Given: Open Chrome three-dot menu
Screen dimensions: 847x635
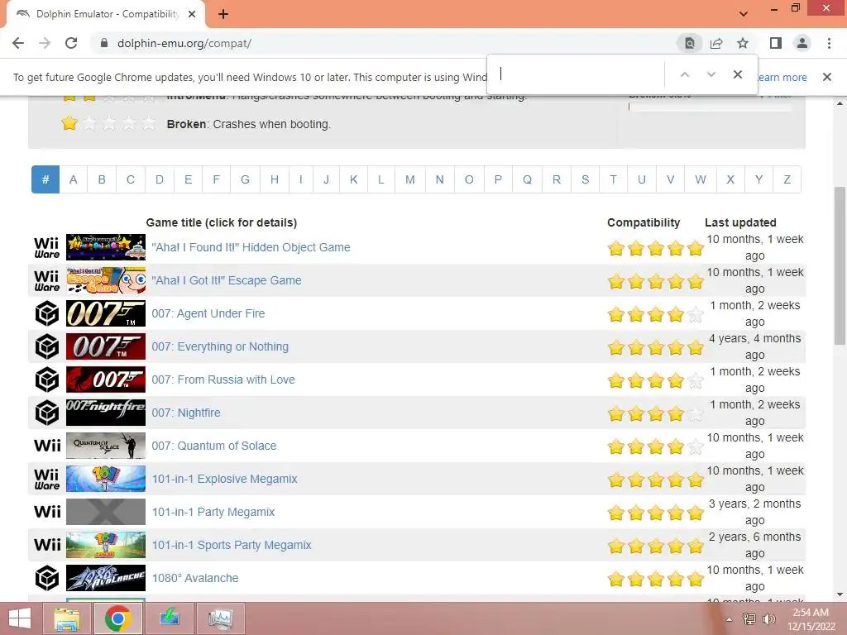Looking at the screenshot, I should pos(829,43).
